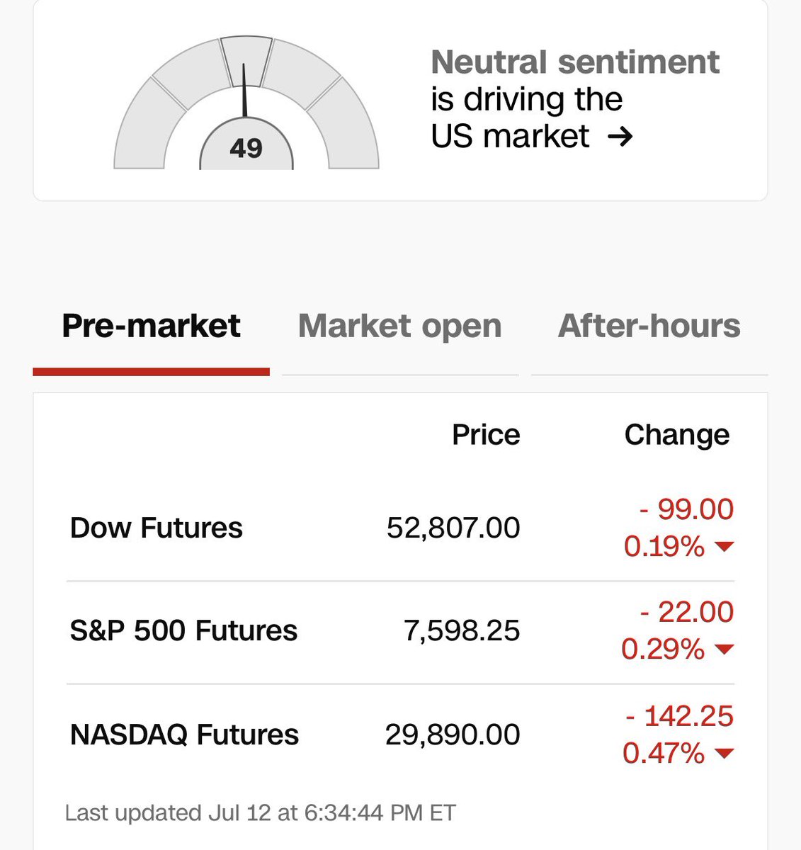
Task: Open the S&P 500 Futures row
Action: coord(401,632)
